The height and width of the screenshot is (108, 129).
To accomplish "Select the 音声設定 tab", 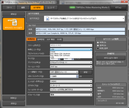I will coord(41,39).
